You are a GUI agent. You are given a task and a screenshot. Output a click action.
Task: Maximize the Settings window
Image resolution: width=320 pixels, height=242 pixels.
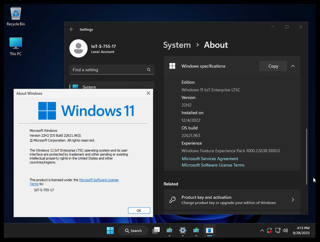point(287,27)
